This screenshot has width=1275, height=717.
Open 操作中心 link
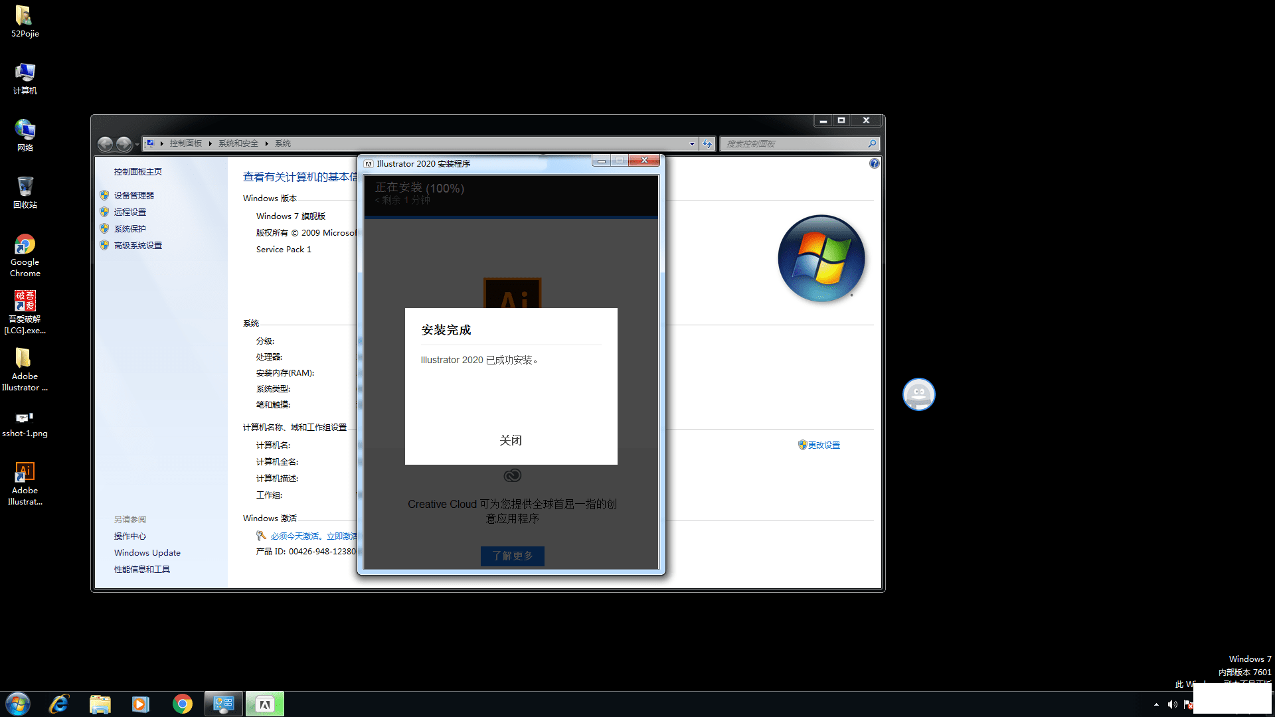click(x=130, y=536)
